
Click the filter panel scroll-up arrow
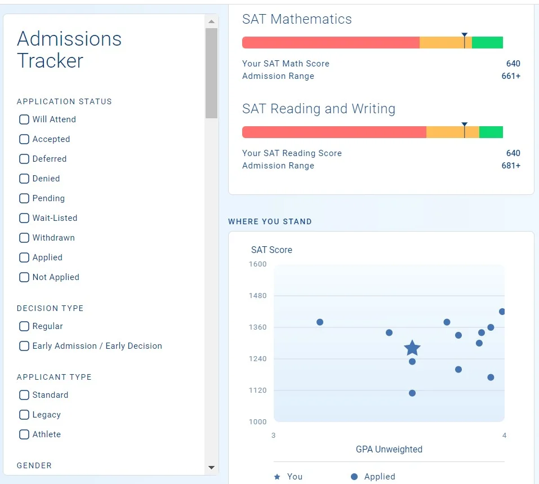click(x=211, y=21)
